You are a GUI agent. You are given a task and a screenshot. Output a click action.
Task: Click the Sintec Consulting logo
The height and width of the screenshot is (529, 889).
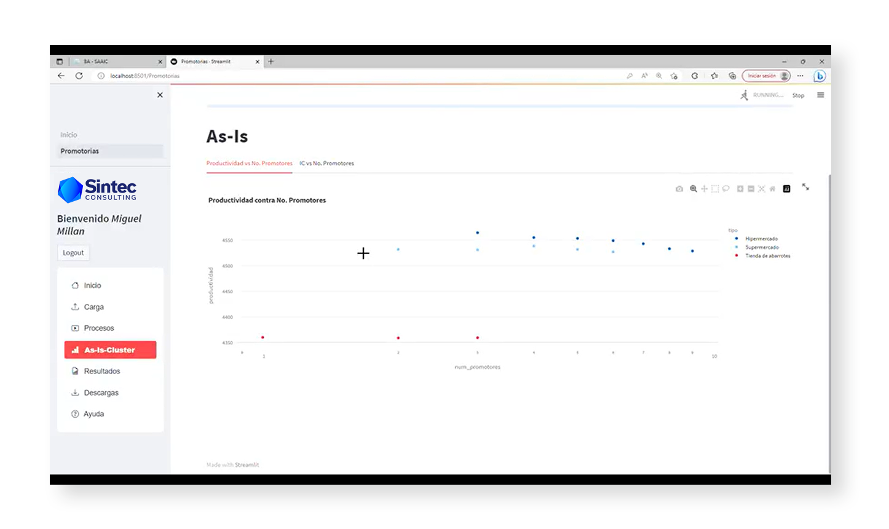point(97,189)
